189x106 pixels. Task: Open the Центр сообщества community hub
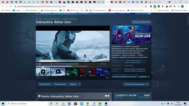tap(141, 22)
